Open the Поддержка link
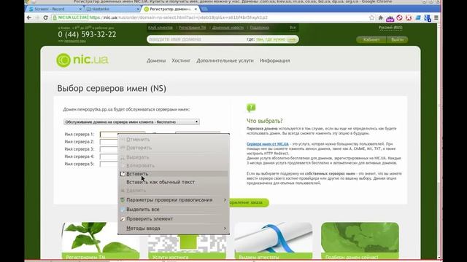The width and height of the screenshot is (467, 262). pos(259,28)
